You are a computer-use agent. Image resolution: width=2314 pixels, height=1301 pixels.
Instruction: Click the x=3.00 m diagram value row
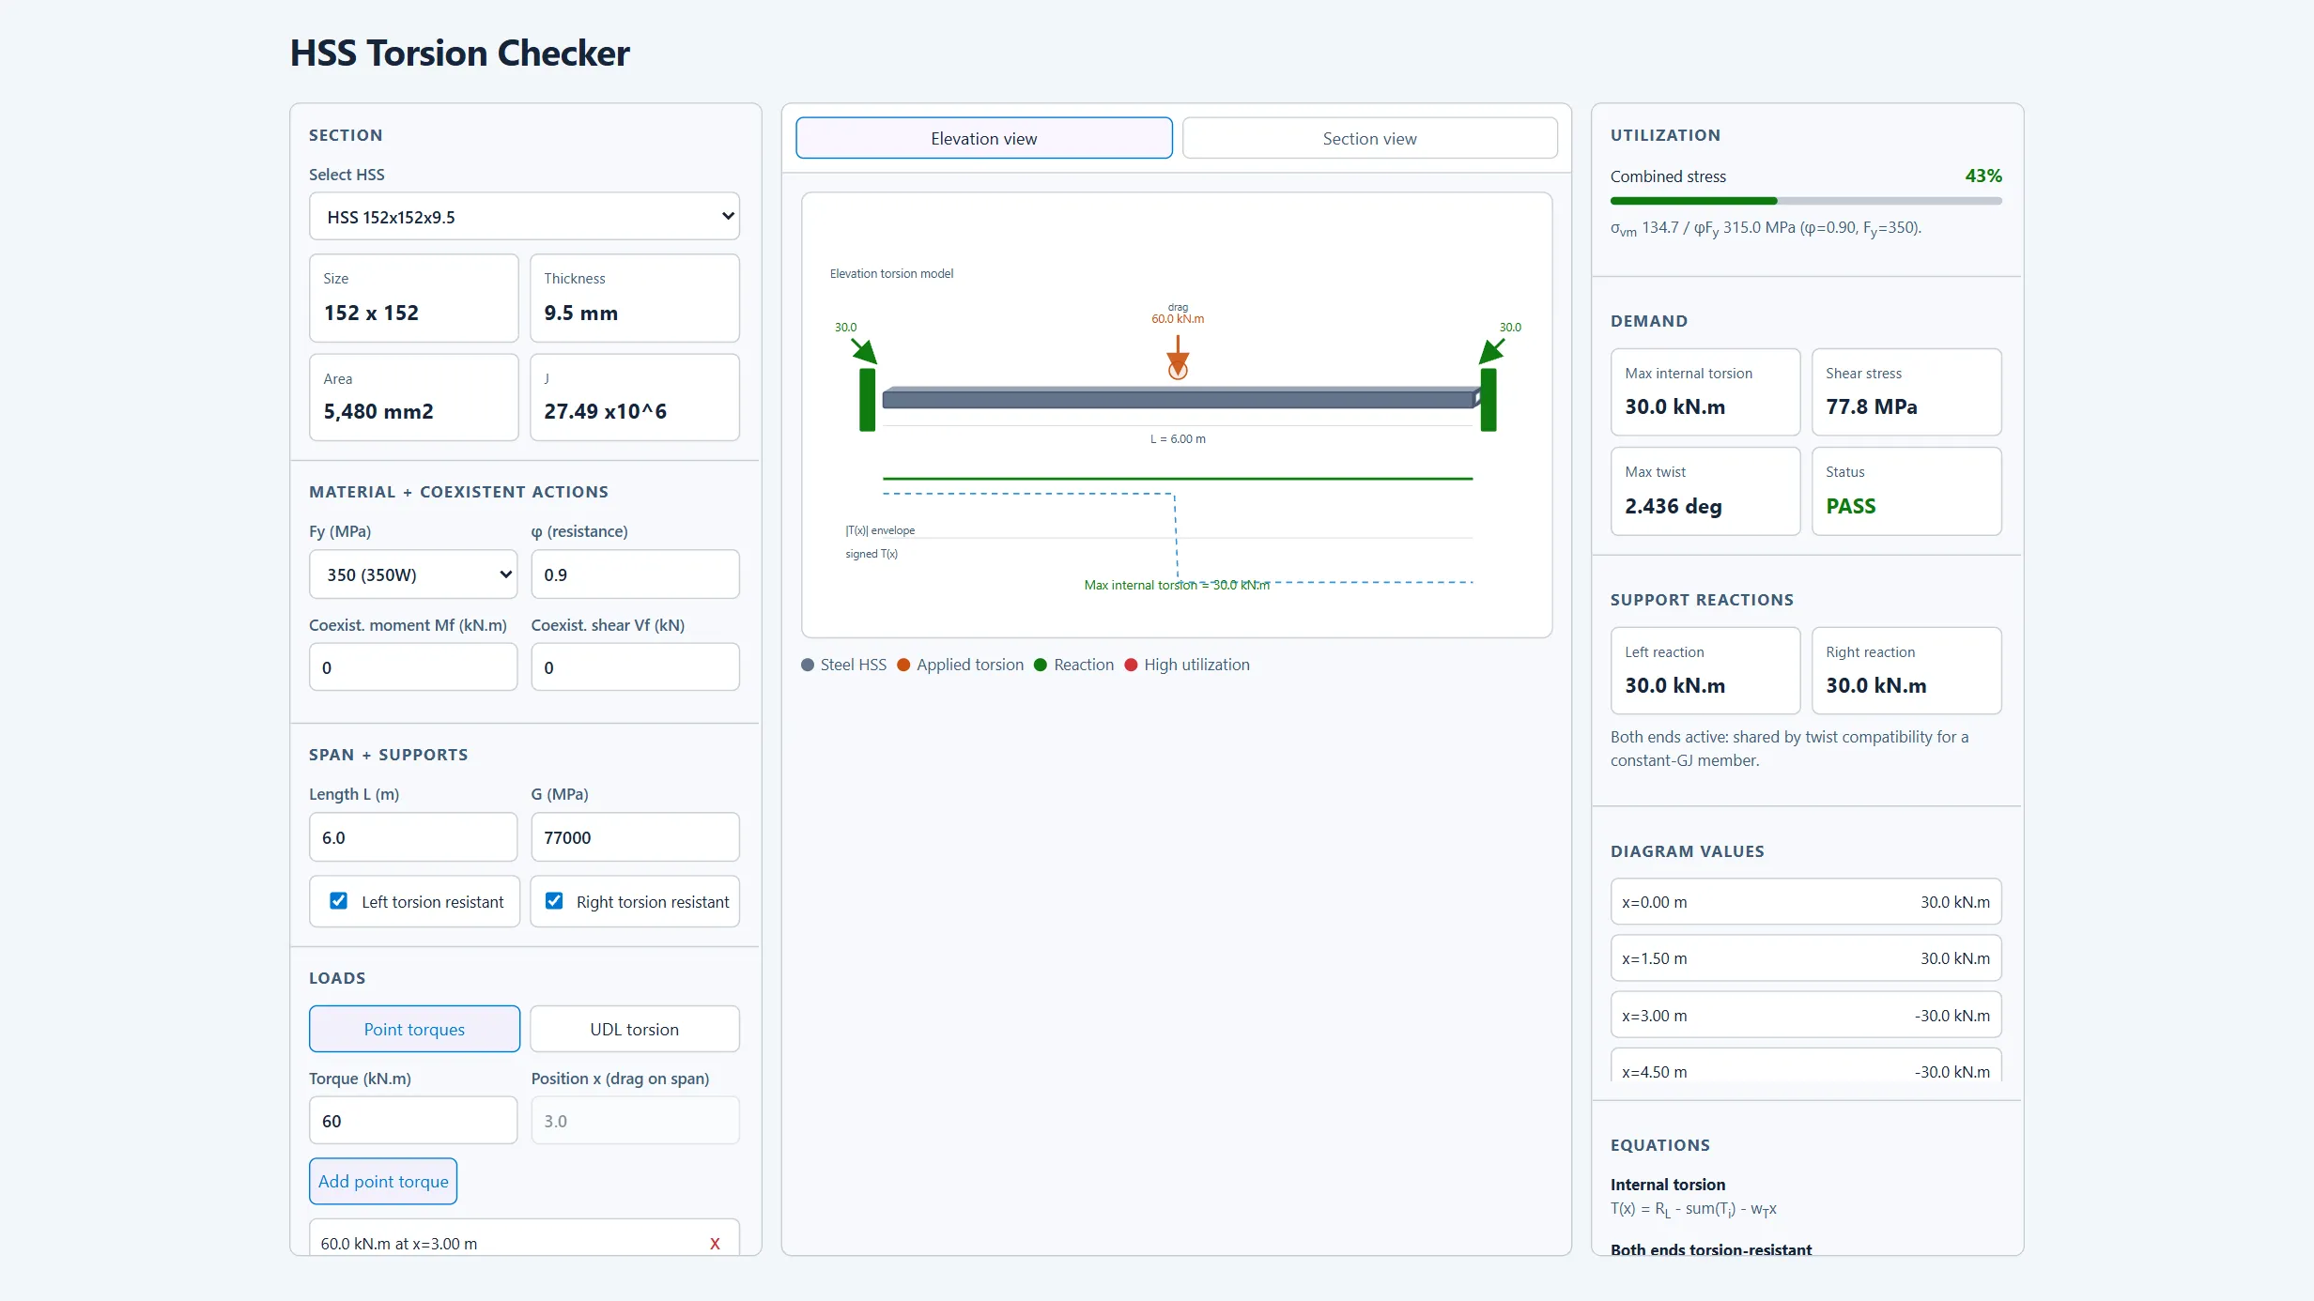(1806, 1015)
